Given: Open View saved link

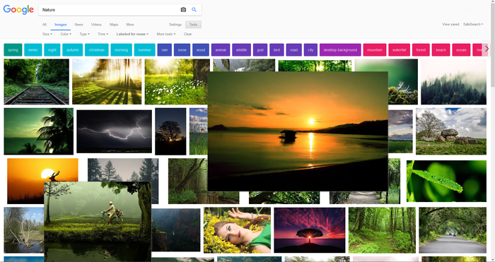Looking at the screenshot, I should 450,24.
